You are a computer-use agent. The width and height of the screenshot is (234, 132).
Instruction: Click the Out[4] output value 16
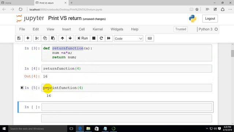[45, 77]
